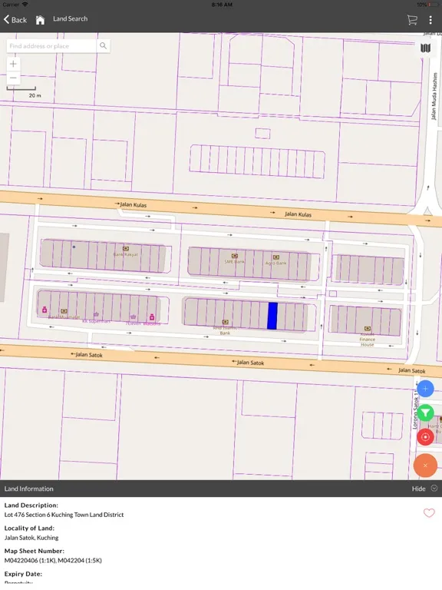442x590 pixels.
Task: Tap the red locate-me target button
Action: (425, 437)
